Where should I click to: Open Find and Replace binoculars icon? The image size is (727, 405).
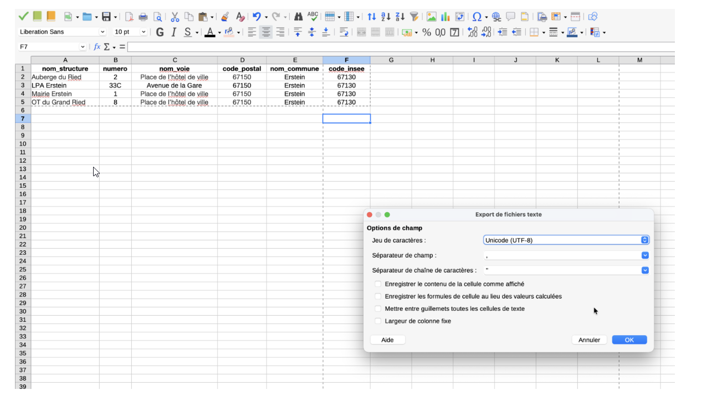click(x=298, y=17)
